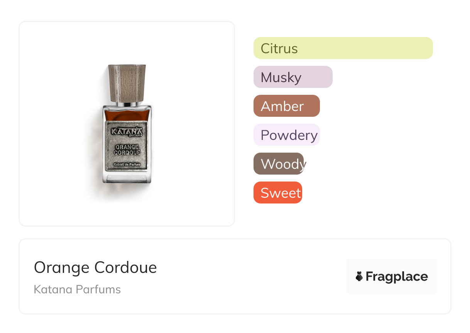The image size is (470, 333).
Task: Click the Fragplace flower logo icon
Action: point(359,276)
